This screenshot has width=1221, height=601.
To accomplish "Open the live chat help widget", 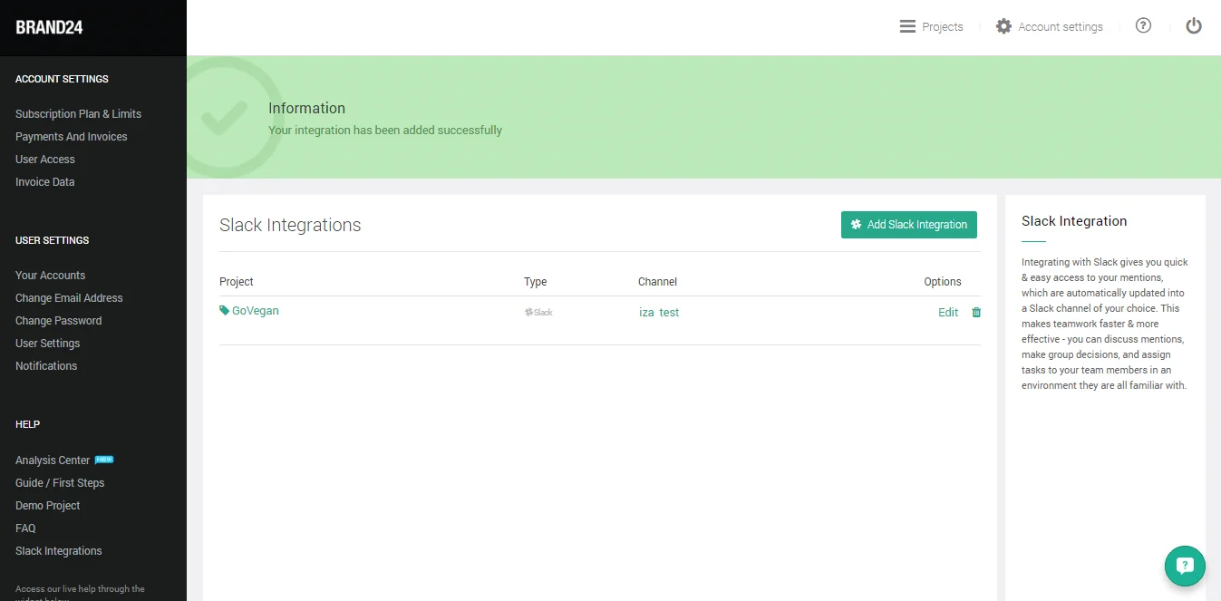I will (1185, 566).
